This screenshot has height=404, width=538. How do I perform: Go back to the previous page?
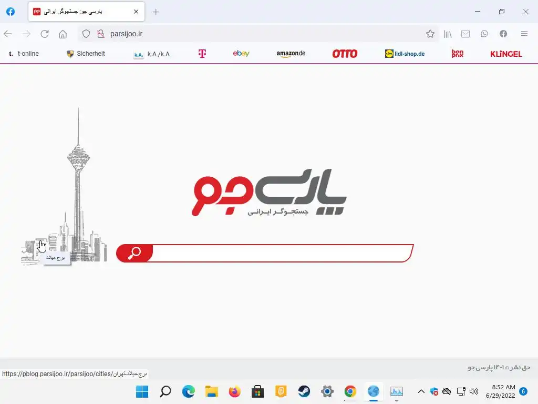coord(8,34)
